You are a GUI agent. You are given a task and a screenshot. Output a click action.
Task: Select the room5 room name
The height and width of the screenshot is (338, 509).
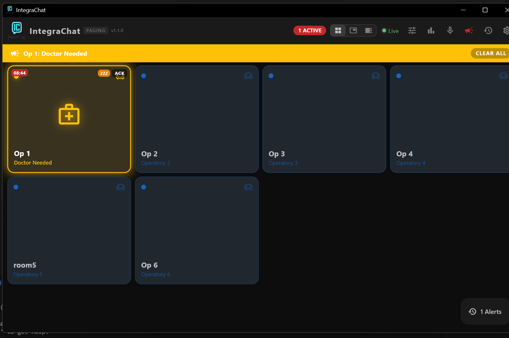pos(25,265)
